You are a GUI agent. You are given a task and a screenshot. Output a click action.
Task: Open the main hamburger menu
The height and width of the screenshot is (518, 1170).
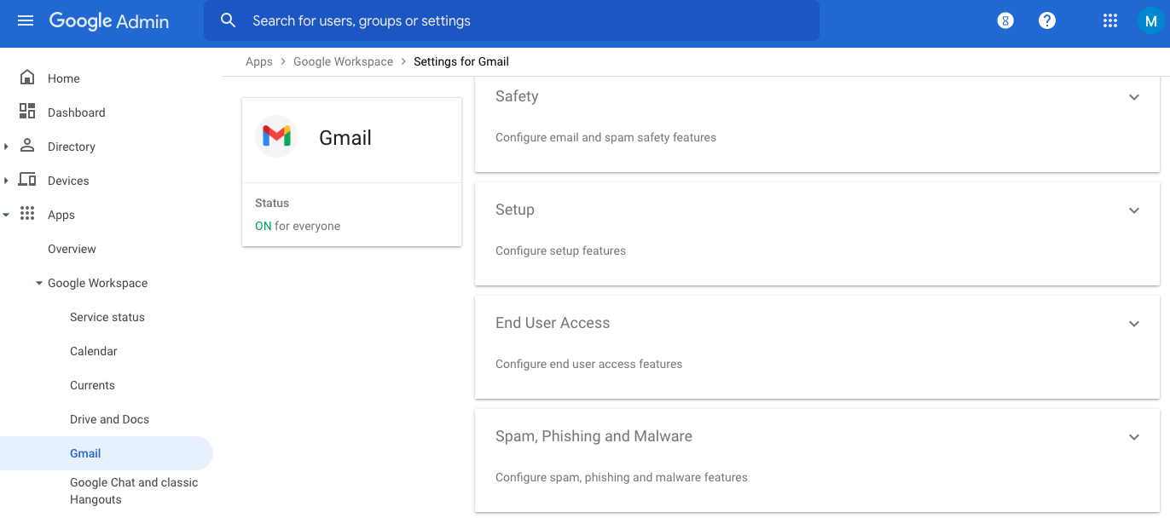[x=26, y=20]
